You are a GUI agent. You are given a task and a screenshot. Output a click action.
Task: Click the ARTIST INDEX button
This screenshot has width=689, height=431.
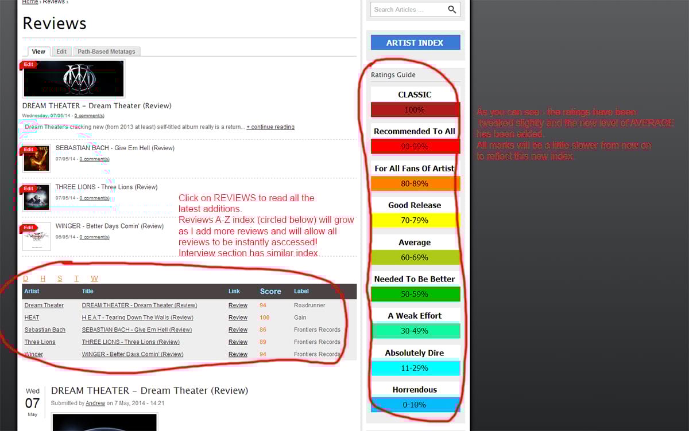pyautogui.click(x=415, y=43)
